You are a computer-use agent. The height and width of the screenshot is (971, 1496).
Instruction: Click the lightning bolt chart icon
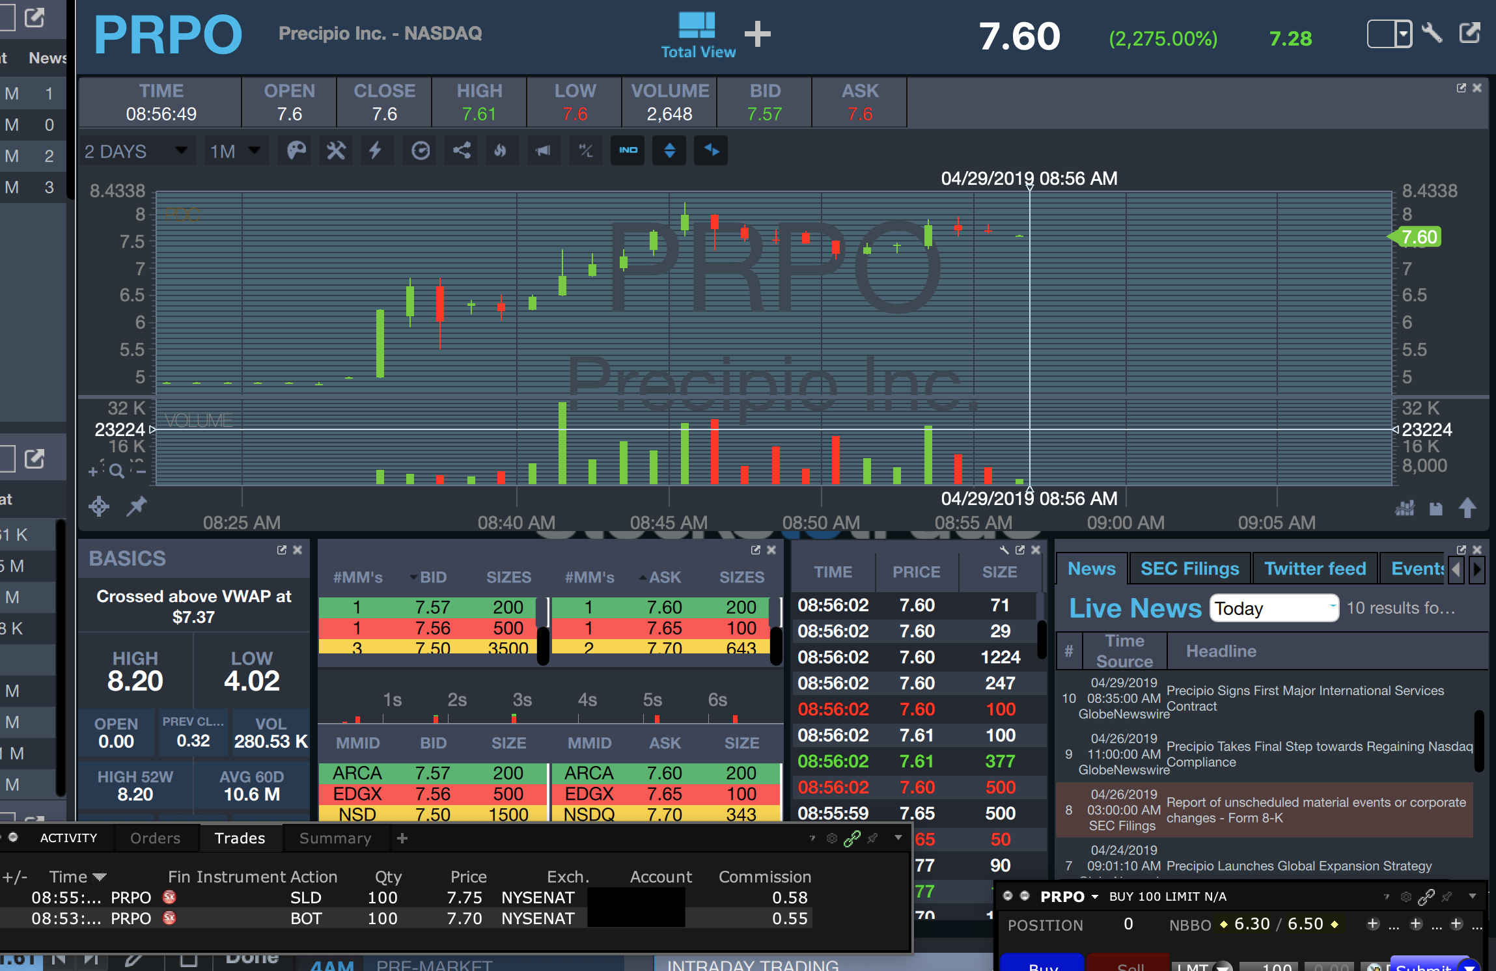point(376,151)
